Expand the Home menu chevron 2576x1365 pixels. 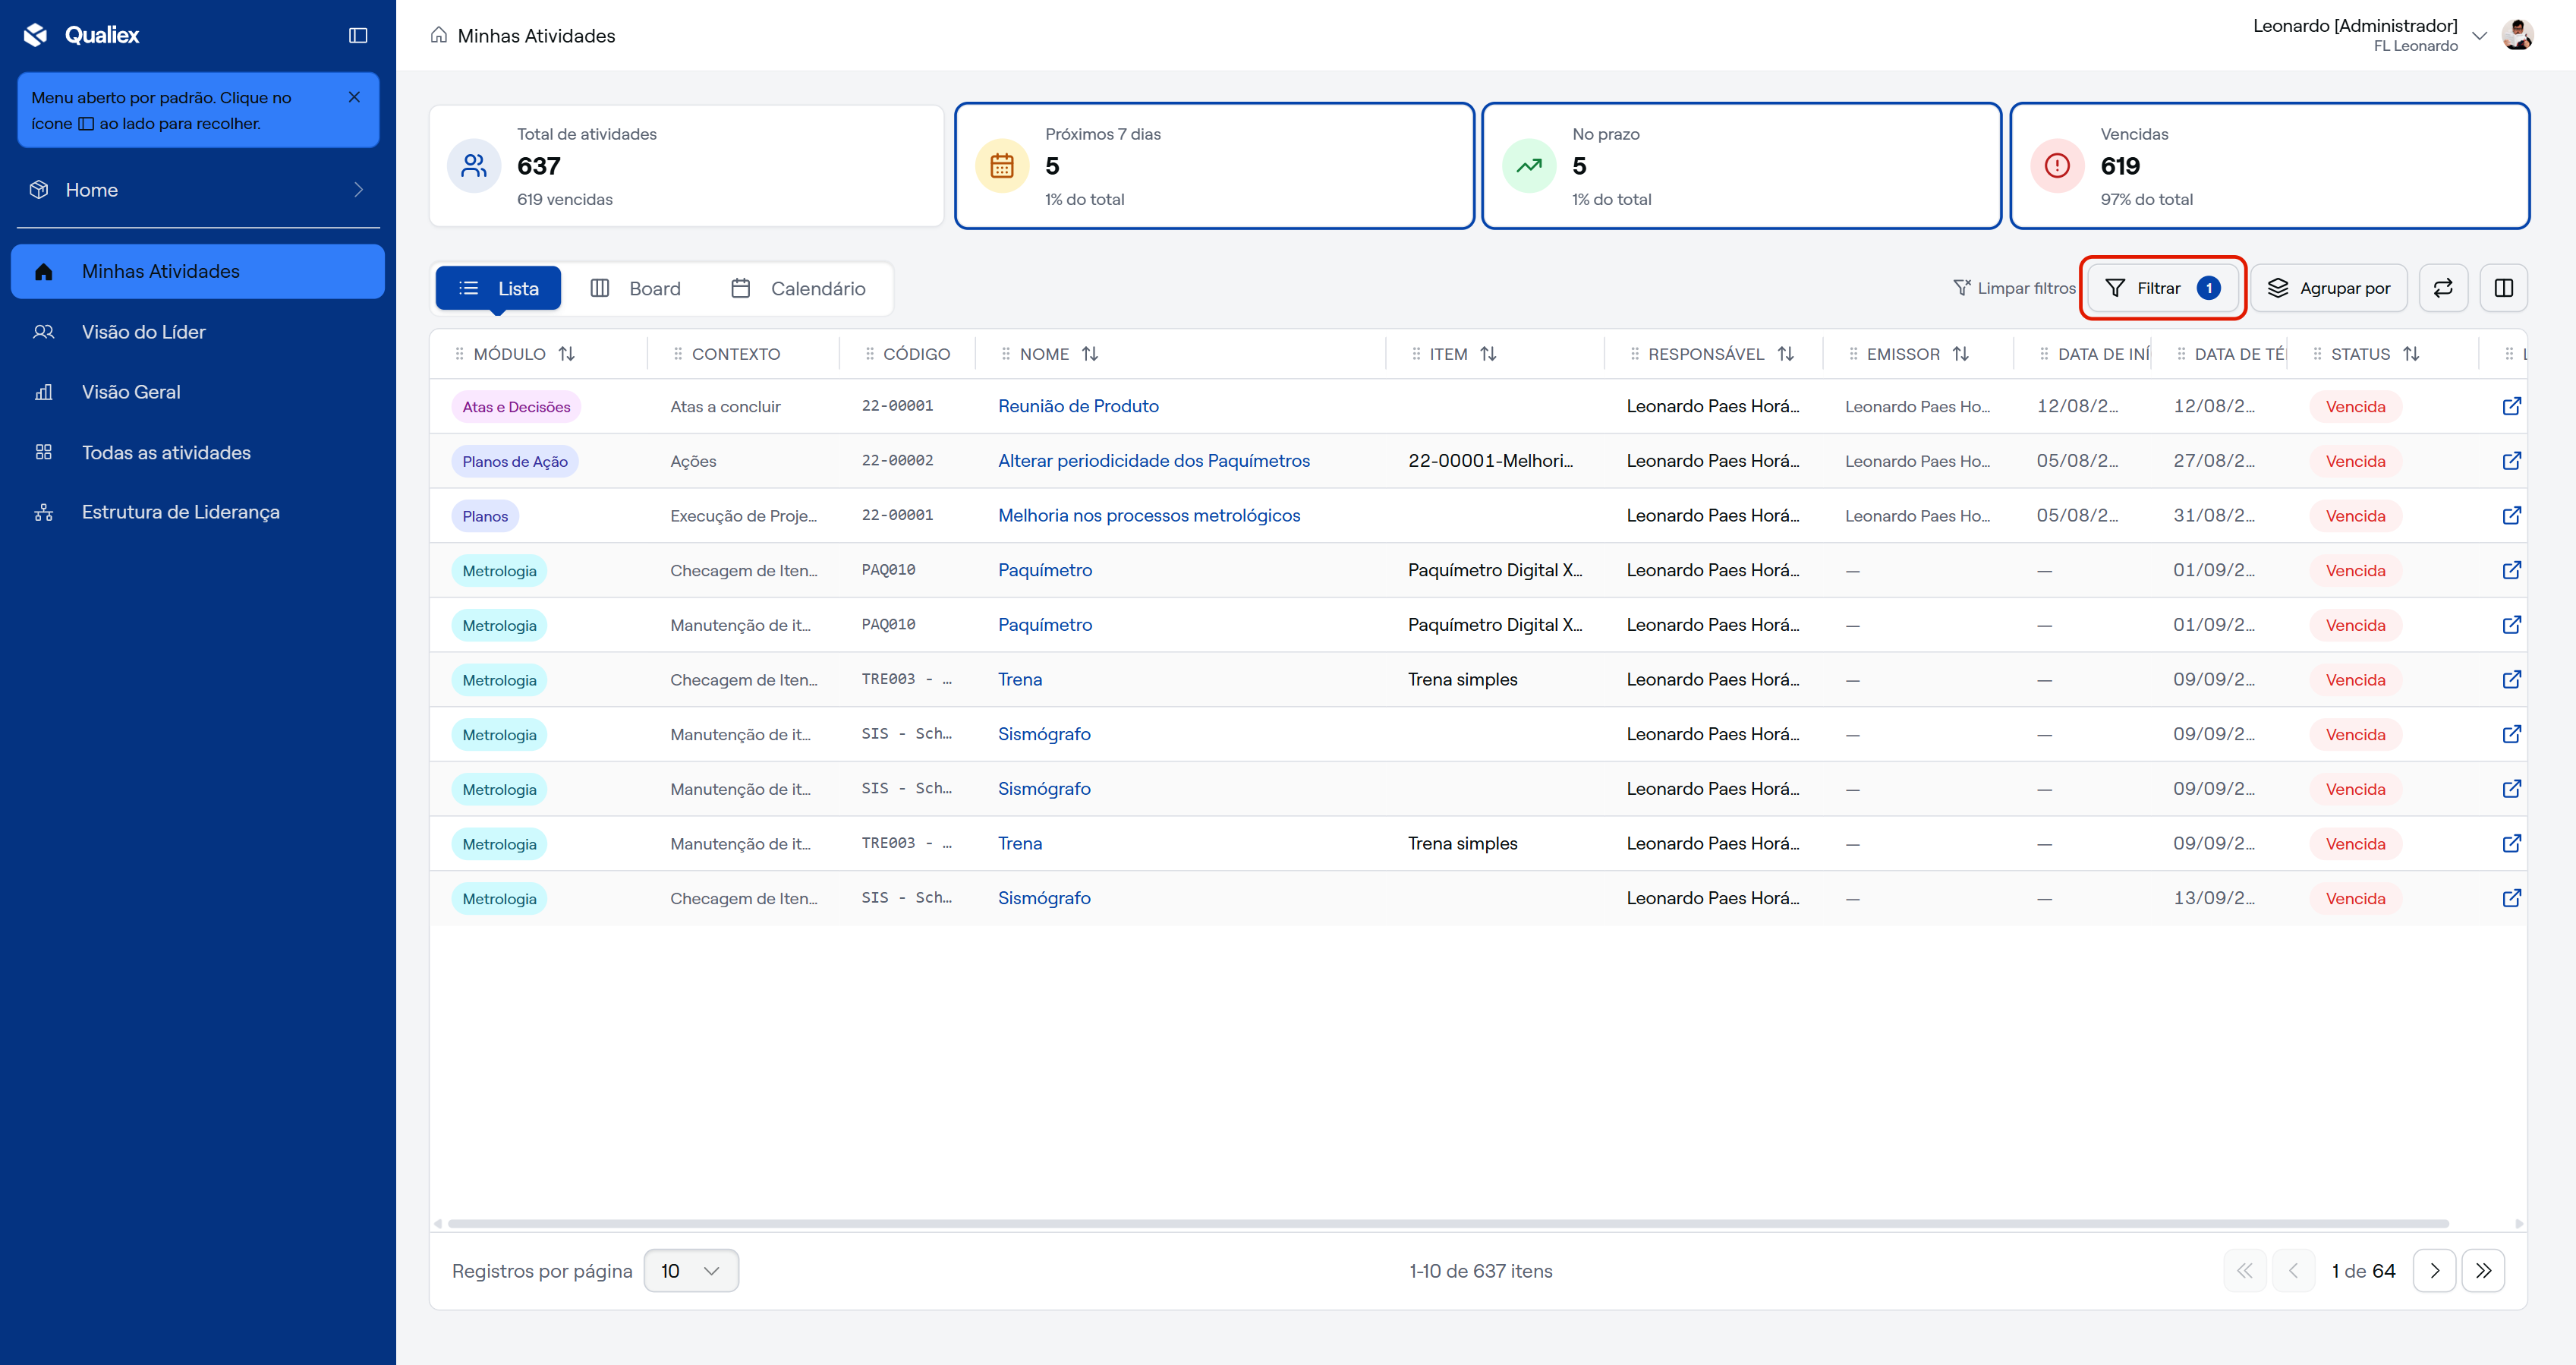tap(358, 190)
